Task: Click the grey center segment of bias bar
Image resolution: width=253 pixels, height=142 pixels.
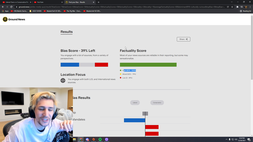Action: [x=87, y=65]
